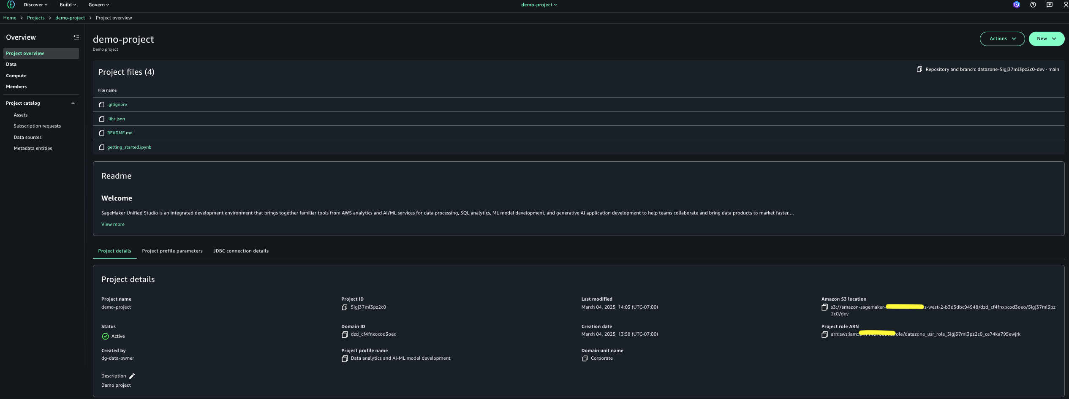Click View more in the Readme
Screen dimensions: 1069x399
(x=113, y=224)
